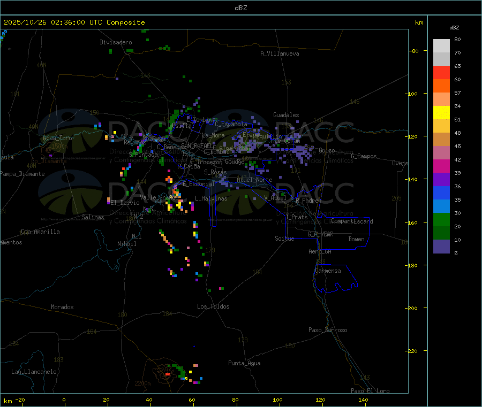Click the A_Villanueva location label

pos(280,53)
